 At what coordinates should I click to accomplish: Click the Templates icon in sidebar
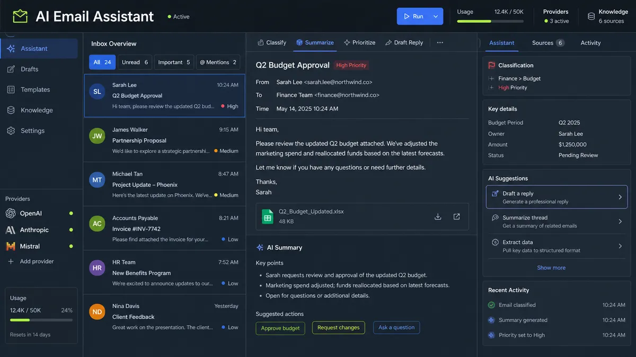pos(11,90)
